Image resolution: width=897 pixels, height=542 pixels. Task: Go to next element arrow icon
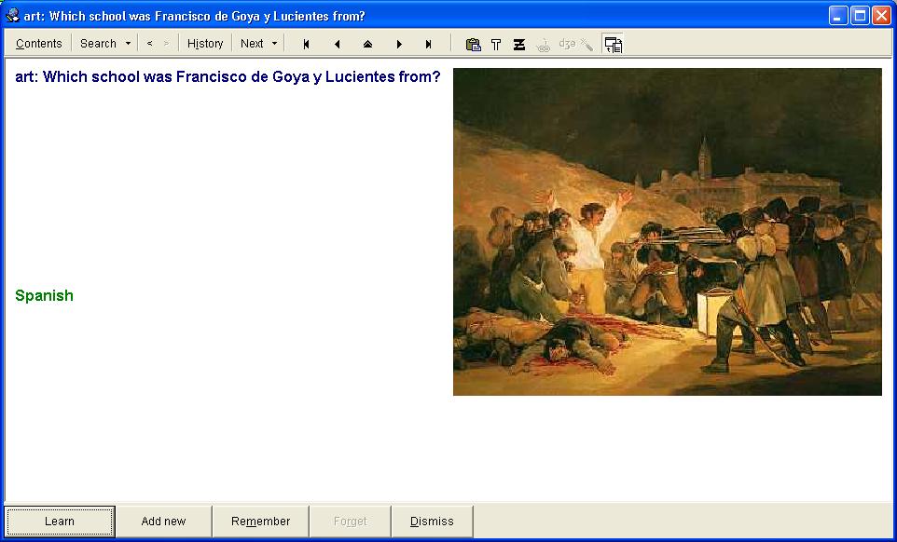[x=399, y=44]
